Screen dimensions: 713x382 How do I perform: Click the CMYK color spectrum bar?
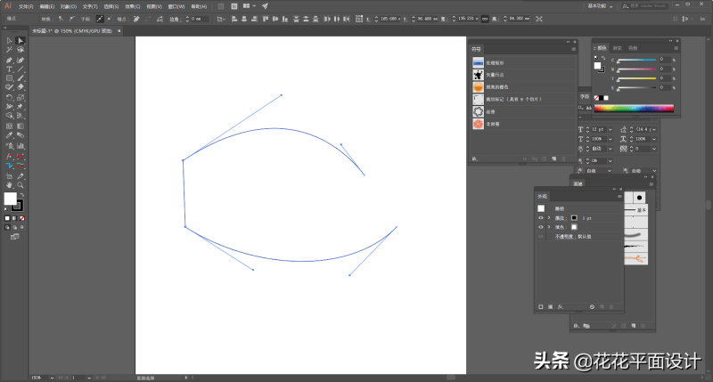(634, 108)
